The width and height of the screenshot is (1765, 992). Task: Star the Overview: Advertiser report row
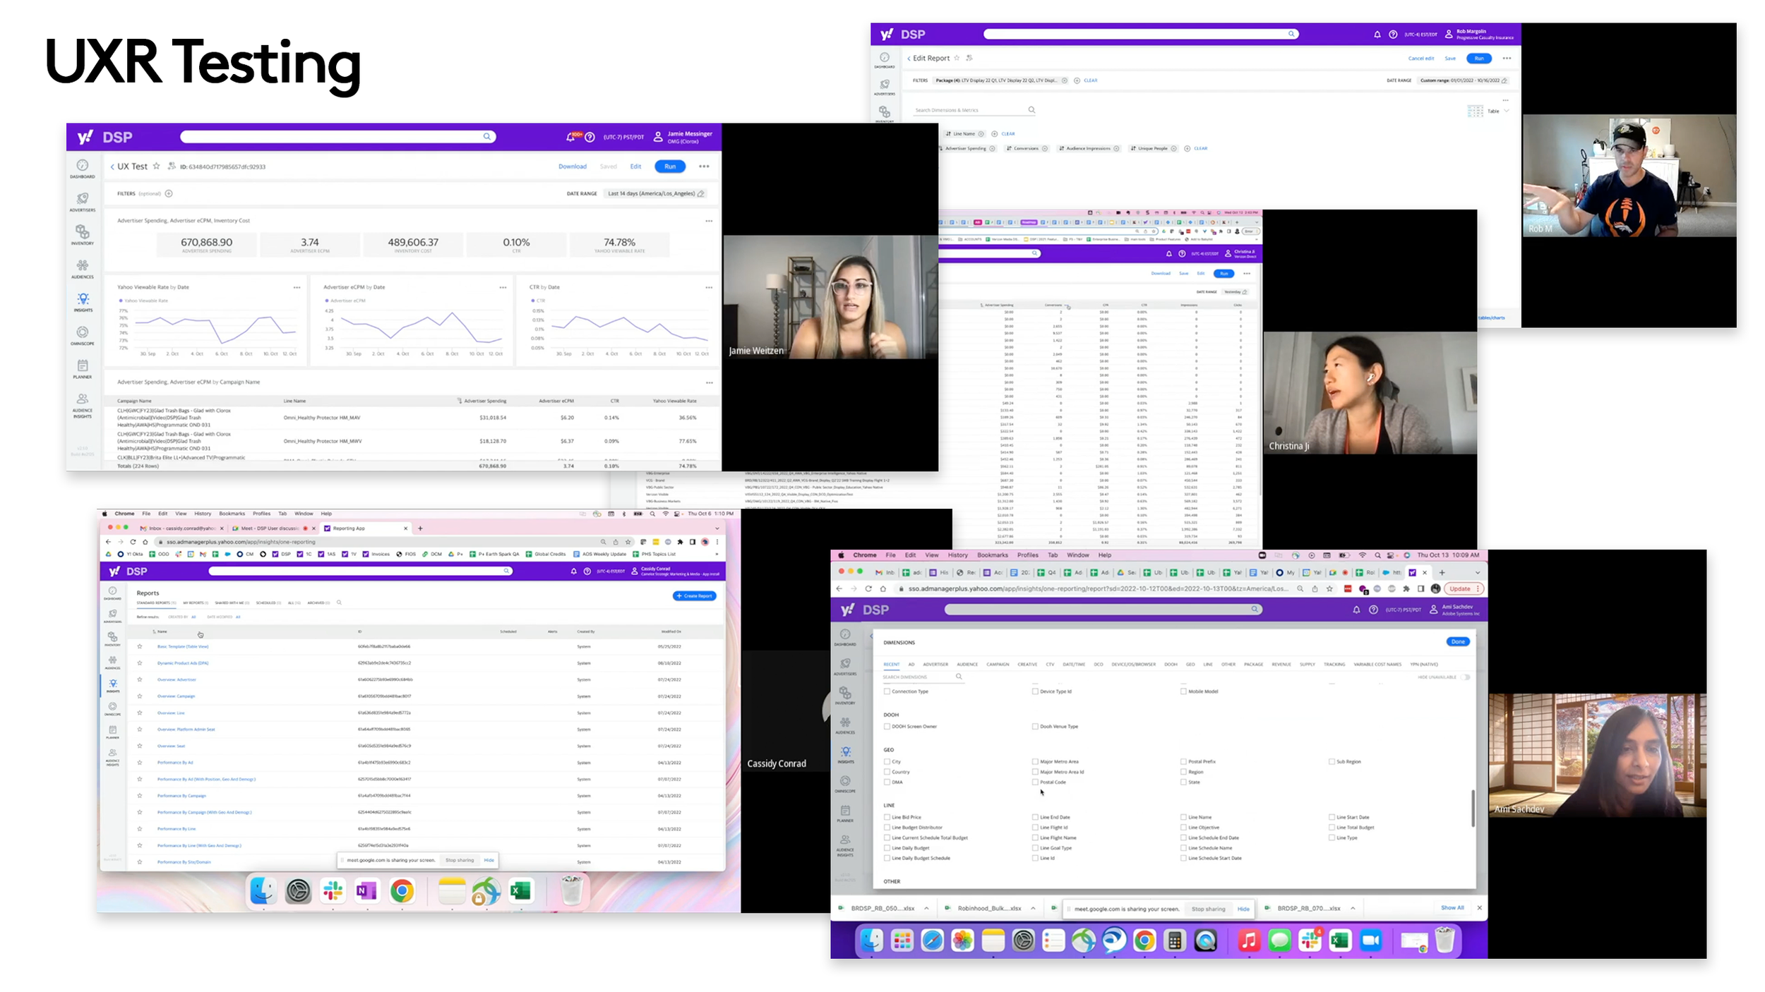(x=140, y=679)
